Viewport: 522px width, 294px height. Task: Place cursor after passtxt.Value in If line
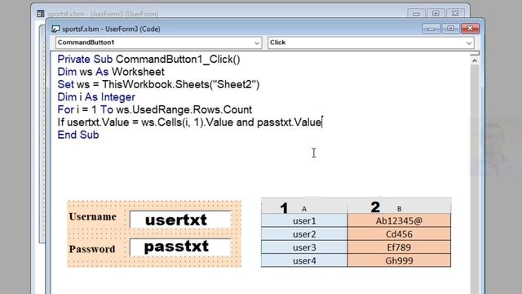tap(322, 122)
